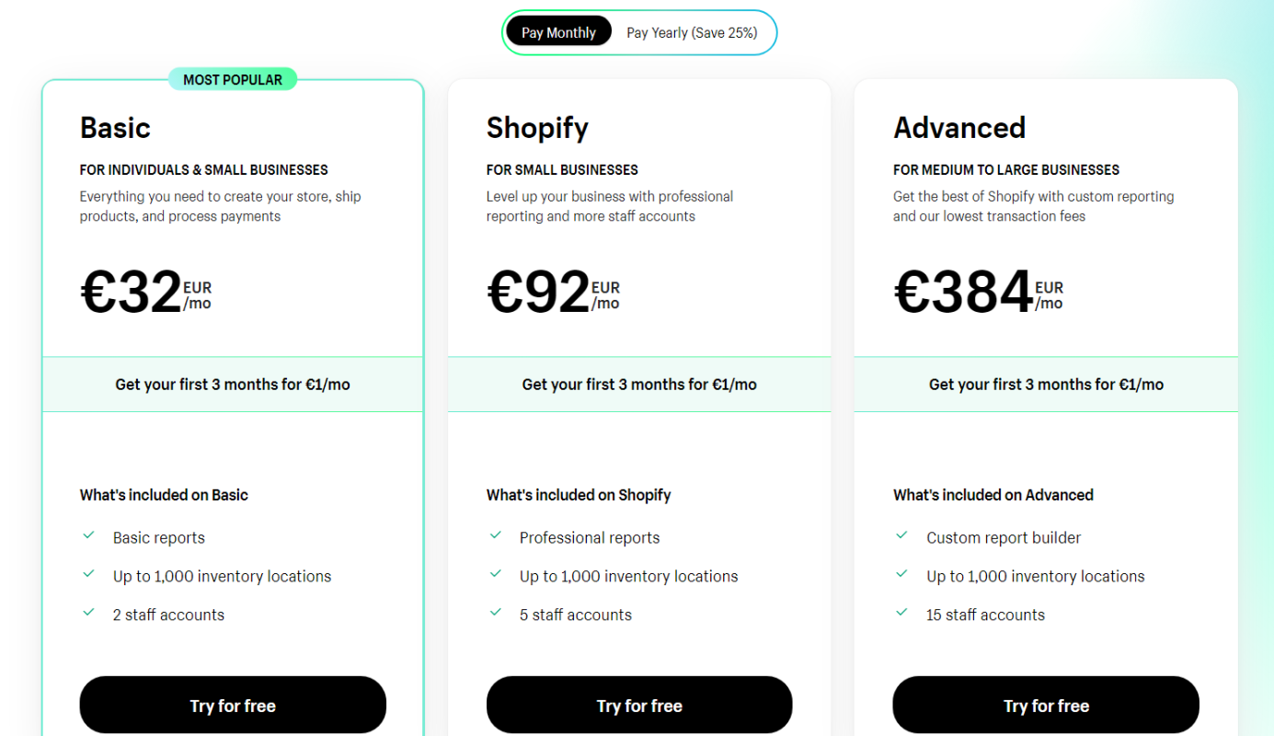Click the €384 EUR/mo price
The width and height of the screenshot is (1274, 736).
[978, 293]
